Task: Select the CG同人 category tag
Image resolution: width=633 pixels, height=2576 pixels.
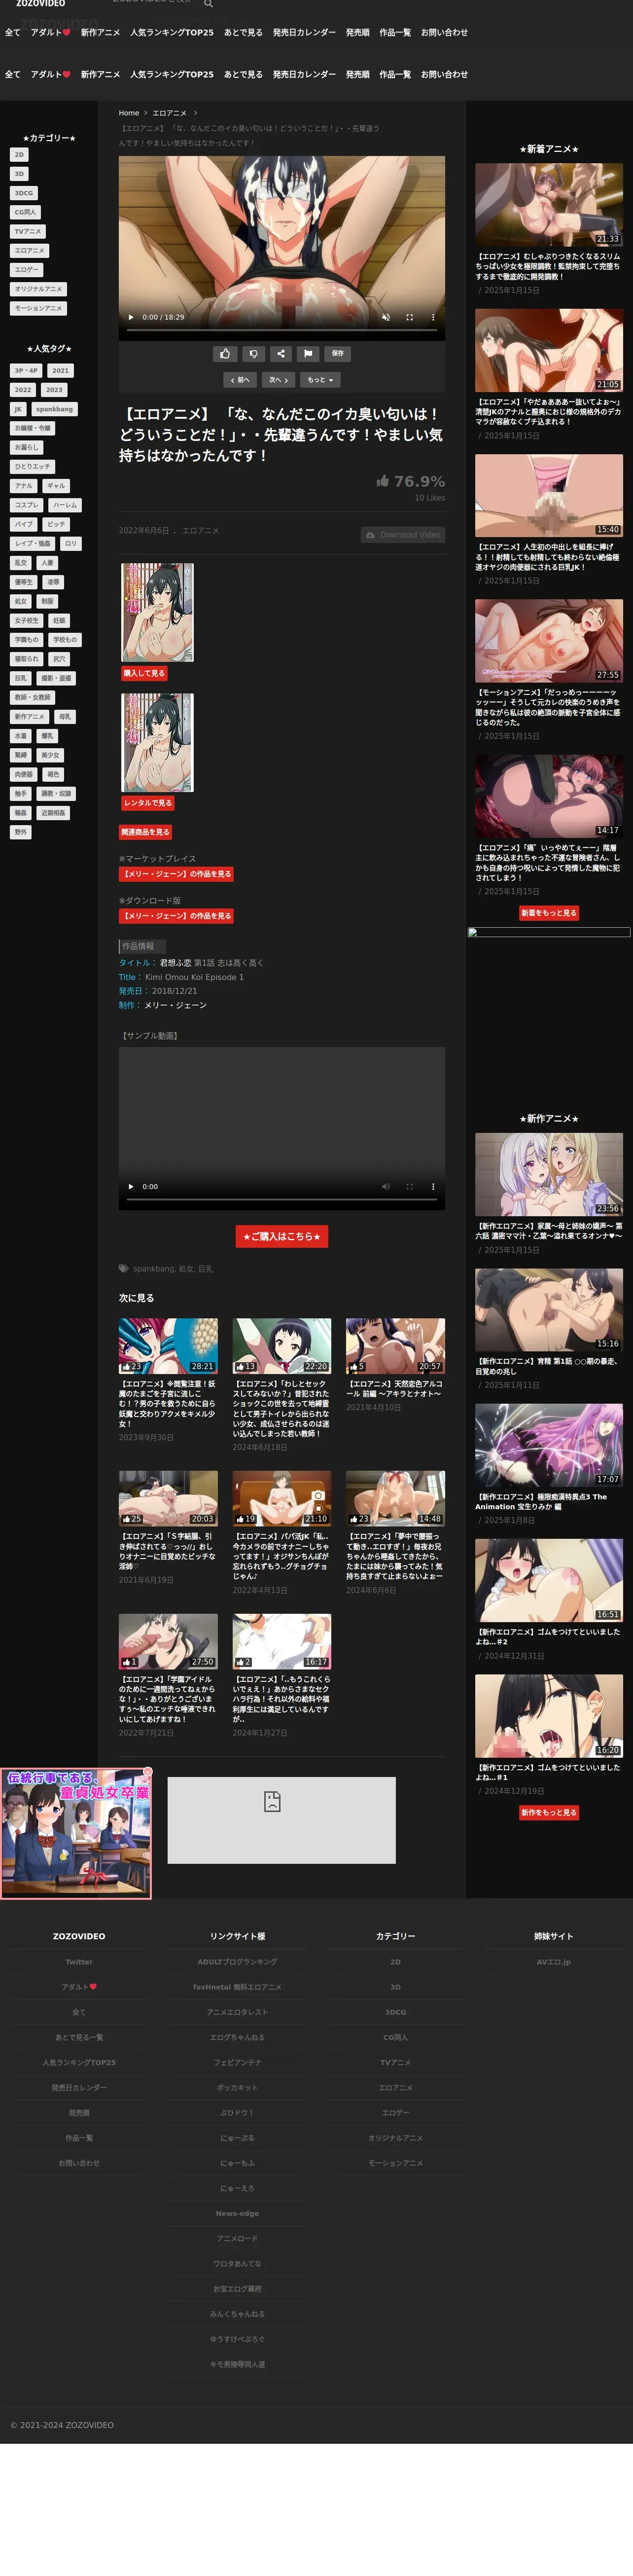Action: [25, 212]
